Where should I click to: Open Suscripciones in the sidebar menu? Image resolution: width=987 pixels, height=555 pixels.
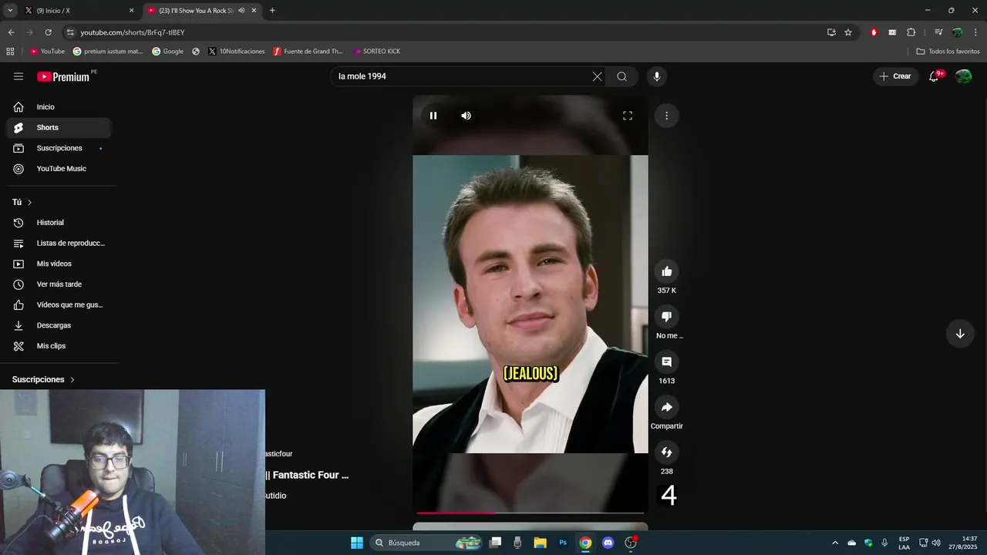pyautogui.click(x=59, y=148)
